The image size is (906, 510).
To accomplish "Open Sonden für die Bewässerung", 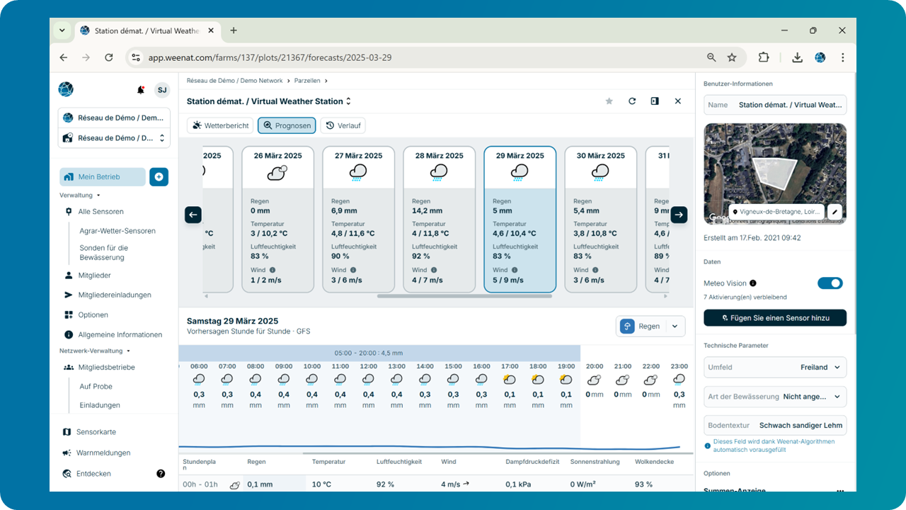I will [104, 253].
